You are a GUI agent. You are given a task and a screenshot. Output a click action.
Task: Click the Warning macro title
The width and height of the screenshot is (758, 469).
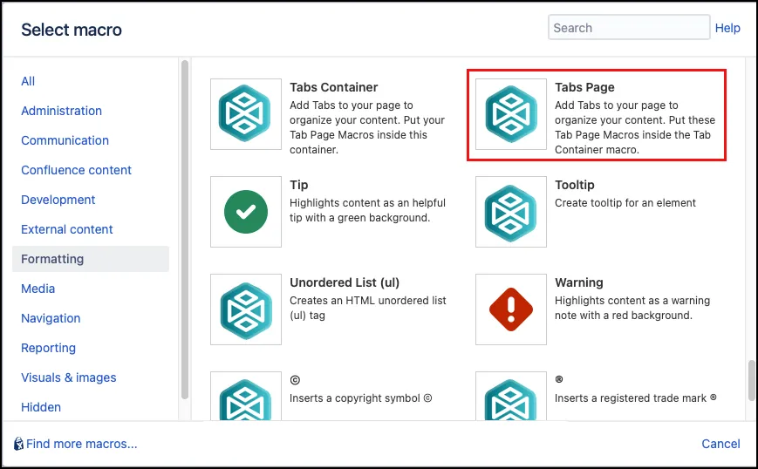(x=578, y=282)
